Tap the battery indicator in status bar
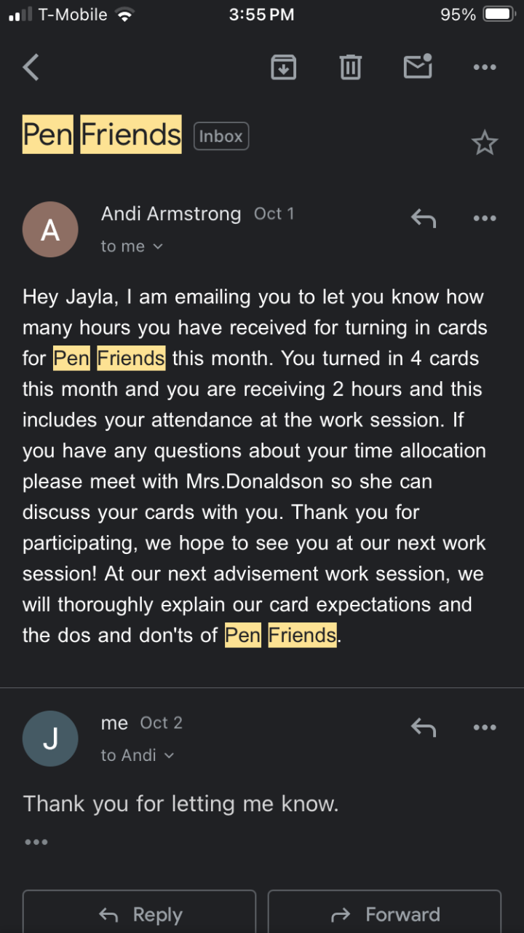 tap(499, 15)
